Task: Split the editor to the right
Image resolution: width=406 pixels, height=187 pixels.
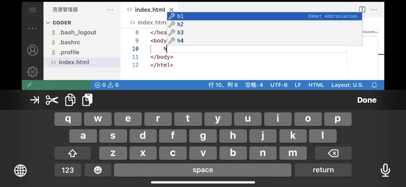Action: click(362, 10)
